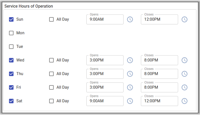Click clock icon beside Wednesday Closes field
Viewport: 200px width, 115px height.
click(184, 60)
